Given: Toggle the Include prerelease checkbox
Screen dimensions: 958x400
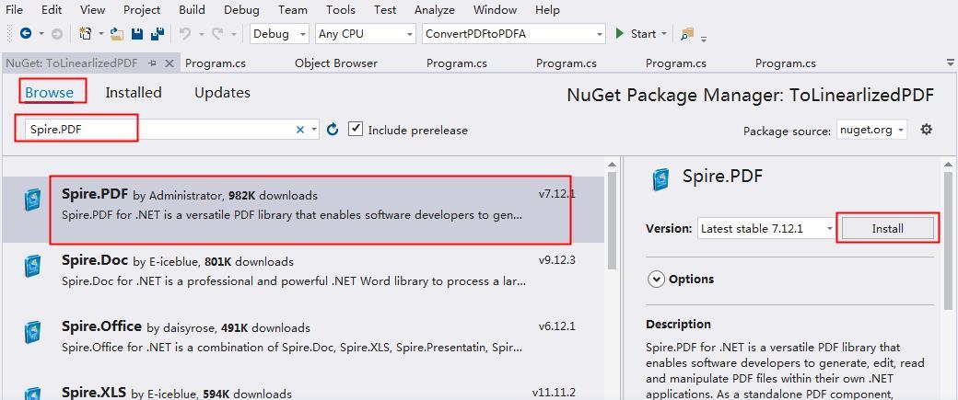Looking at the screenshot, I should coord(356,130).
